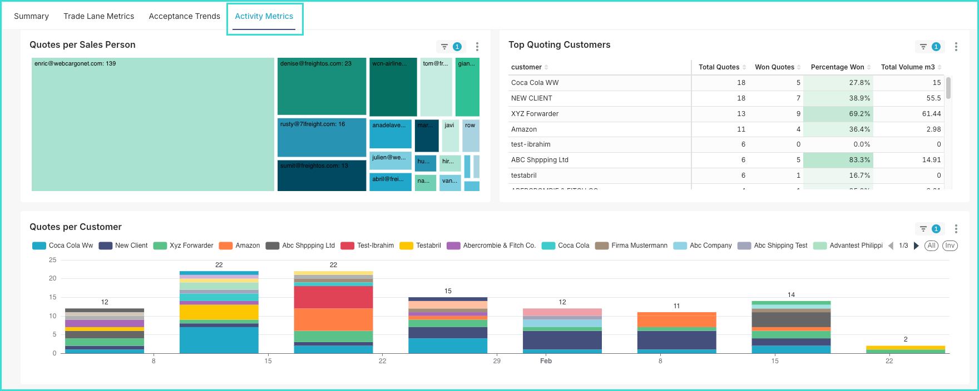Toggle Coca Cola Ww legend series
Image resolution: width=979 pixels, height=391 pixels.
63,245
